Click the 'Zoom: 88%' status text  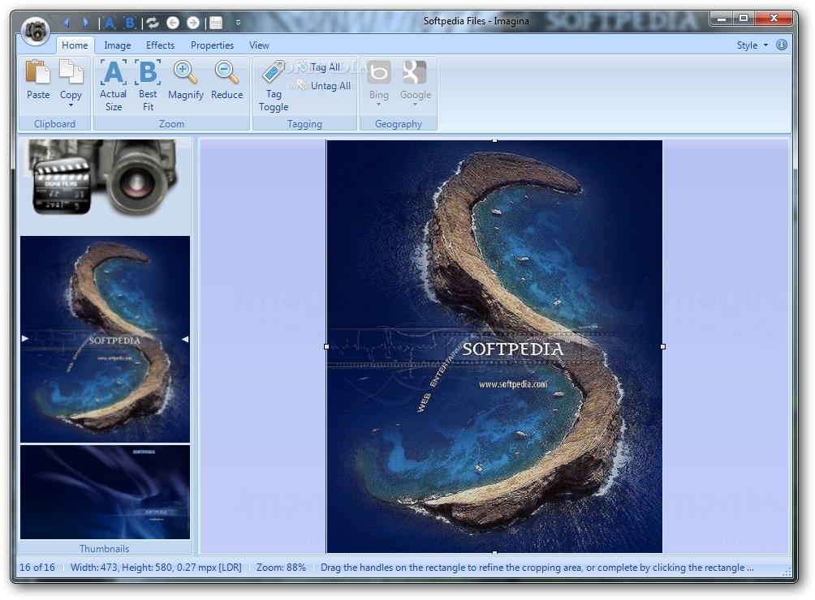[281, 568]
